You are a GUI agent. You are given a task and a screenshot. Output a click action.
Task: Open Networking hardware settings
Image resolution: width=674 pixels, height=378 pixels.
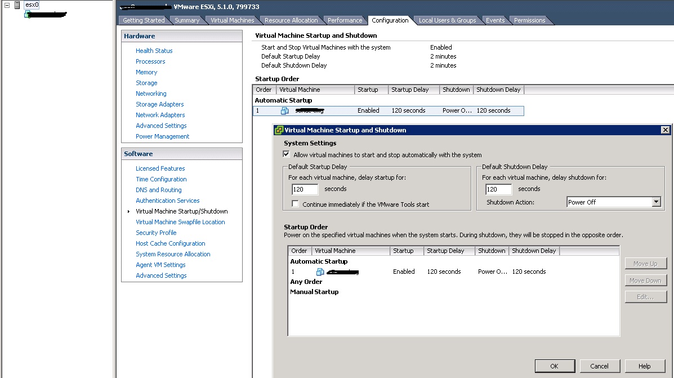pos(150,93)
